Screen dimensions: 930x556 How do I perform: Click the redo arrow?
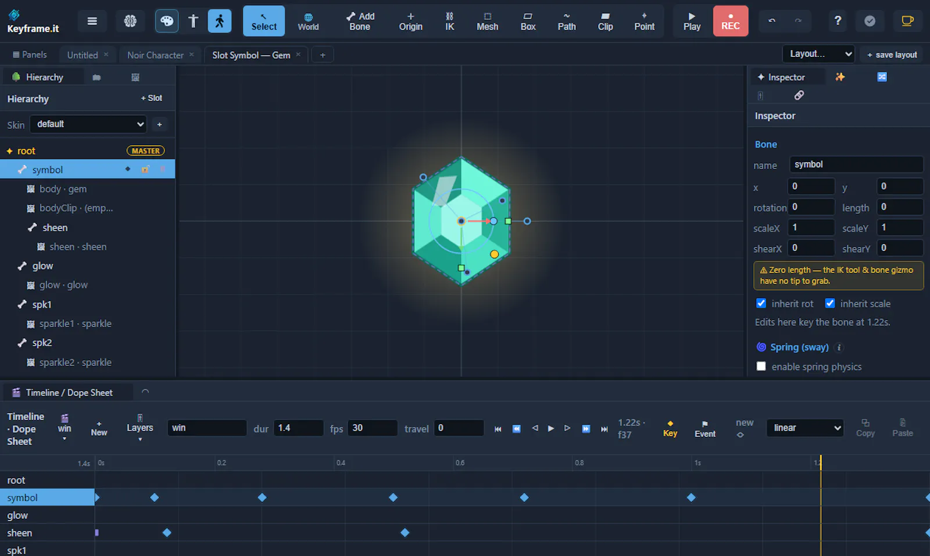(798, 21)
